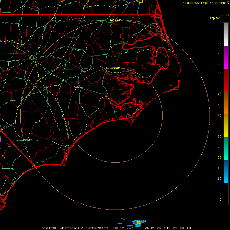Screen dimensions: 230x230
Task: Click the 50 value on the scale
Action: coord(220,95)
